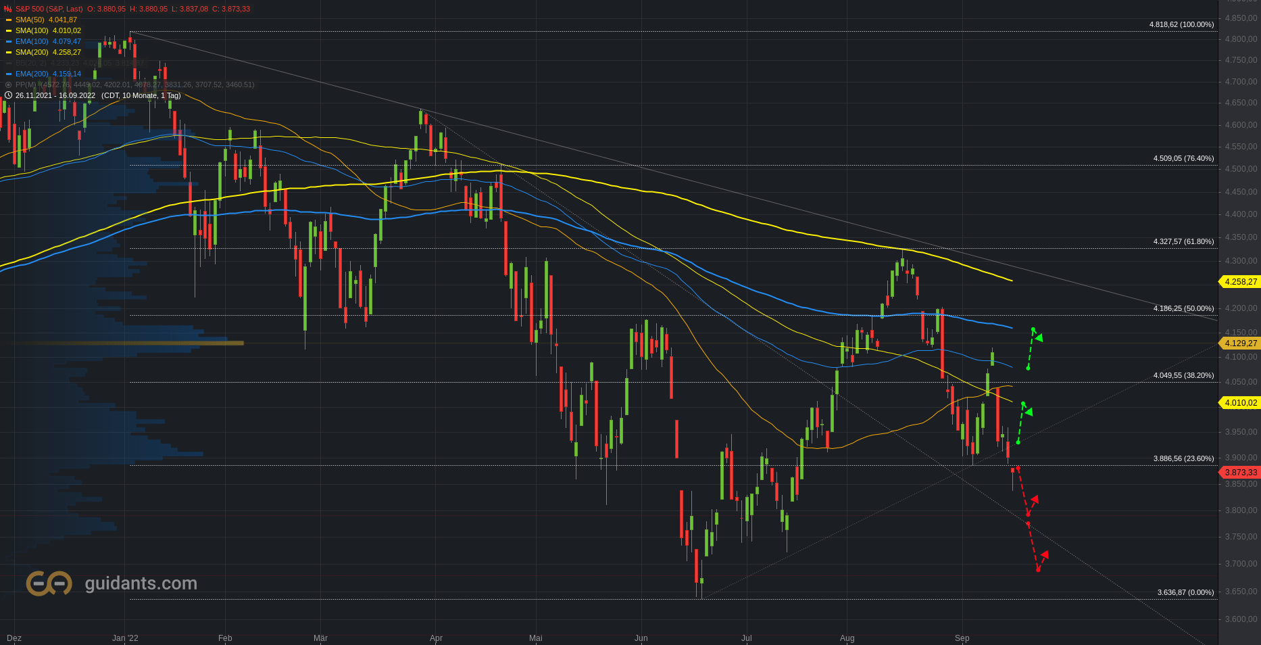Click the Mär time axis label
The width and height of the screenshot is (1261, 645).
pos(320,638)
